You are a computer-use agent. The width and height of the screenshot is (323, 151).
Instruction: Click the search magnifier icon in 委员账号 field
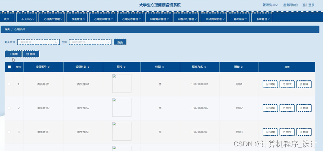click(56, 42)
